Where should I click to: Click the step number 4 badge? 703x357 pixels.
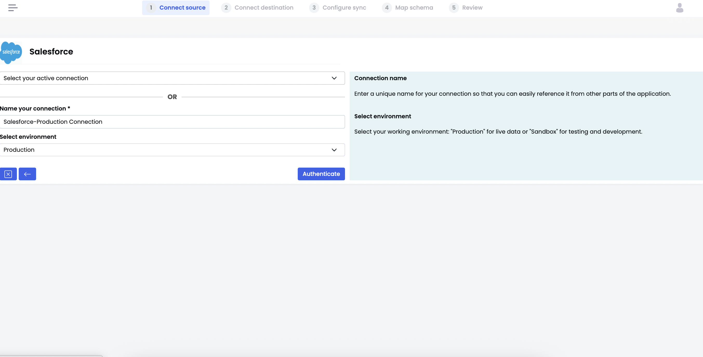[x=387, y=8]
